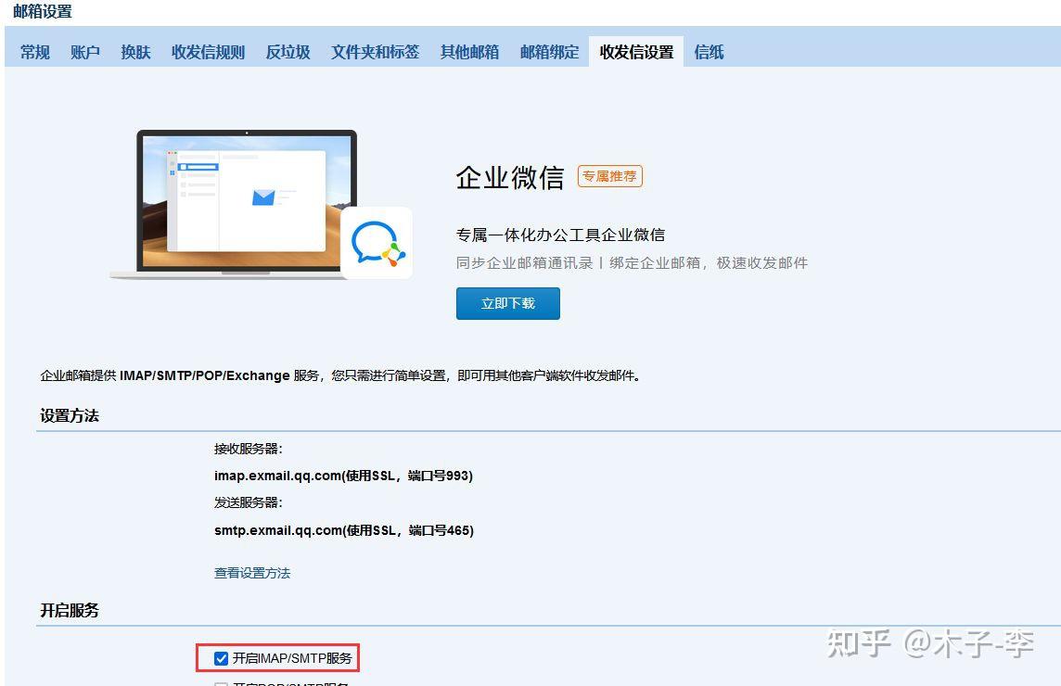Image resolution: width=1061 pixels, height=686 pixels.
Task: Click the 企业微信 heading text
Action: (x=508, y=177)
